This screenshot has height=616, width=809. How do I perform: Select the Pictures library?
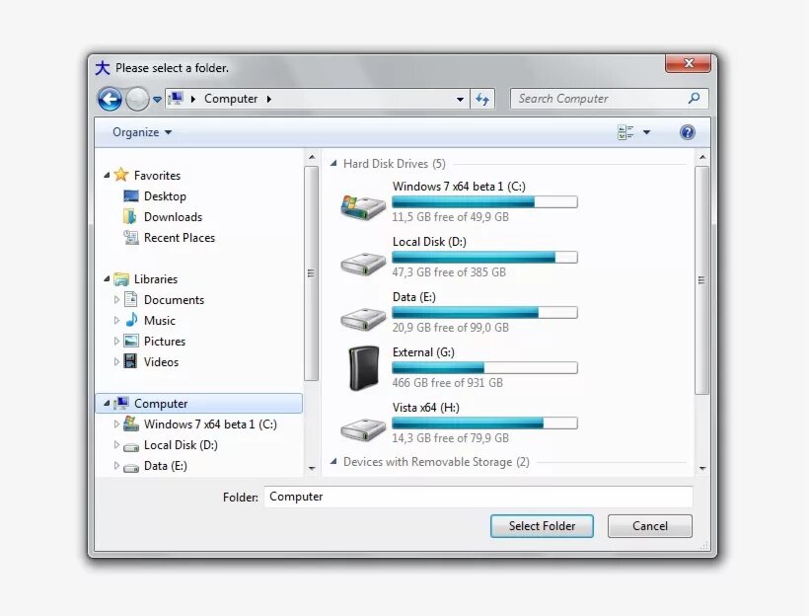[165, 341]
